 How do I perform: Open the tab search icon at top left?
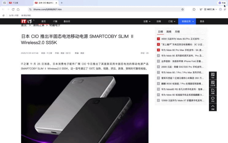(x=5, y=3)
